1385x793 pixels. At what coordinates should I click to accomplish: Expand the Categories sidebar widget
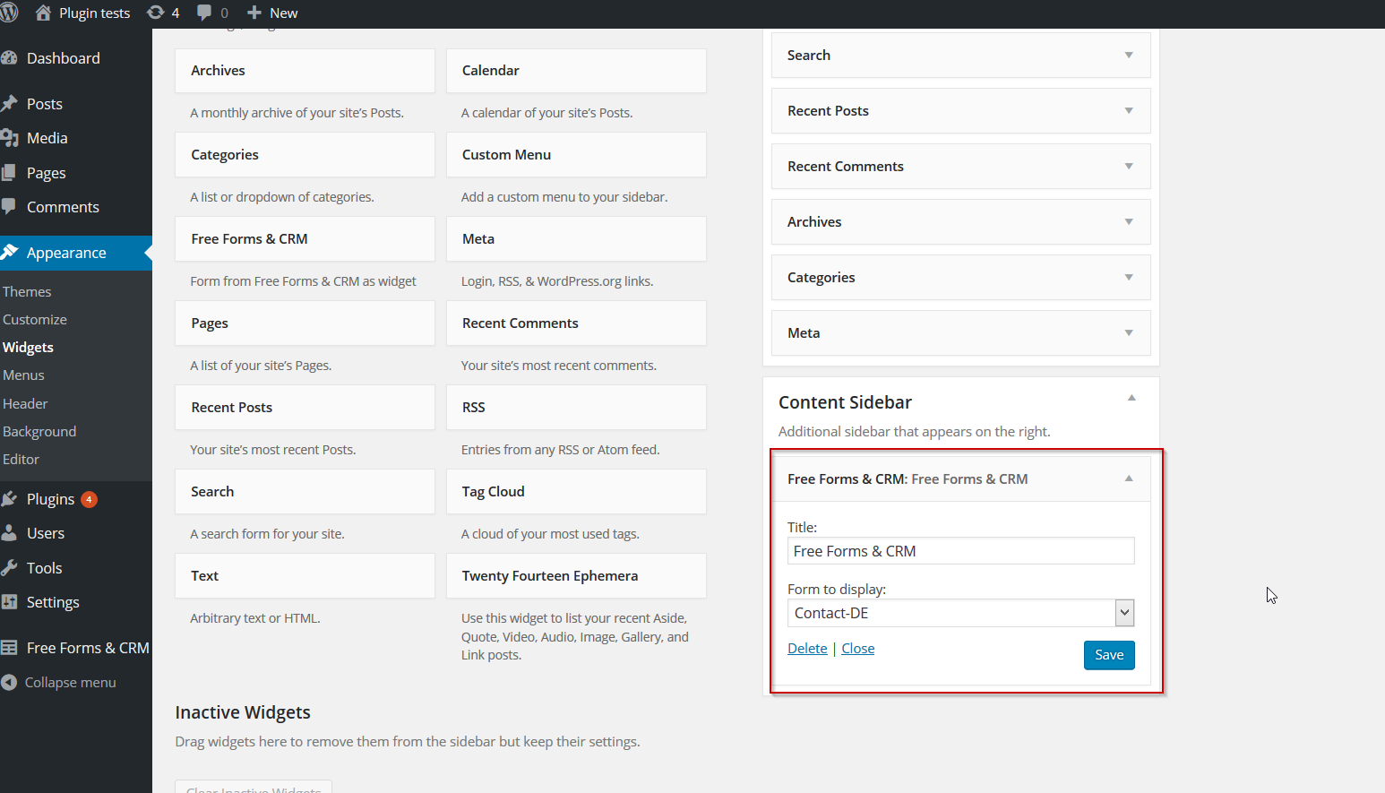click(x=1129, y=278)
